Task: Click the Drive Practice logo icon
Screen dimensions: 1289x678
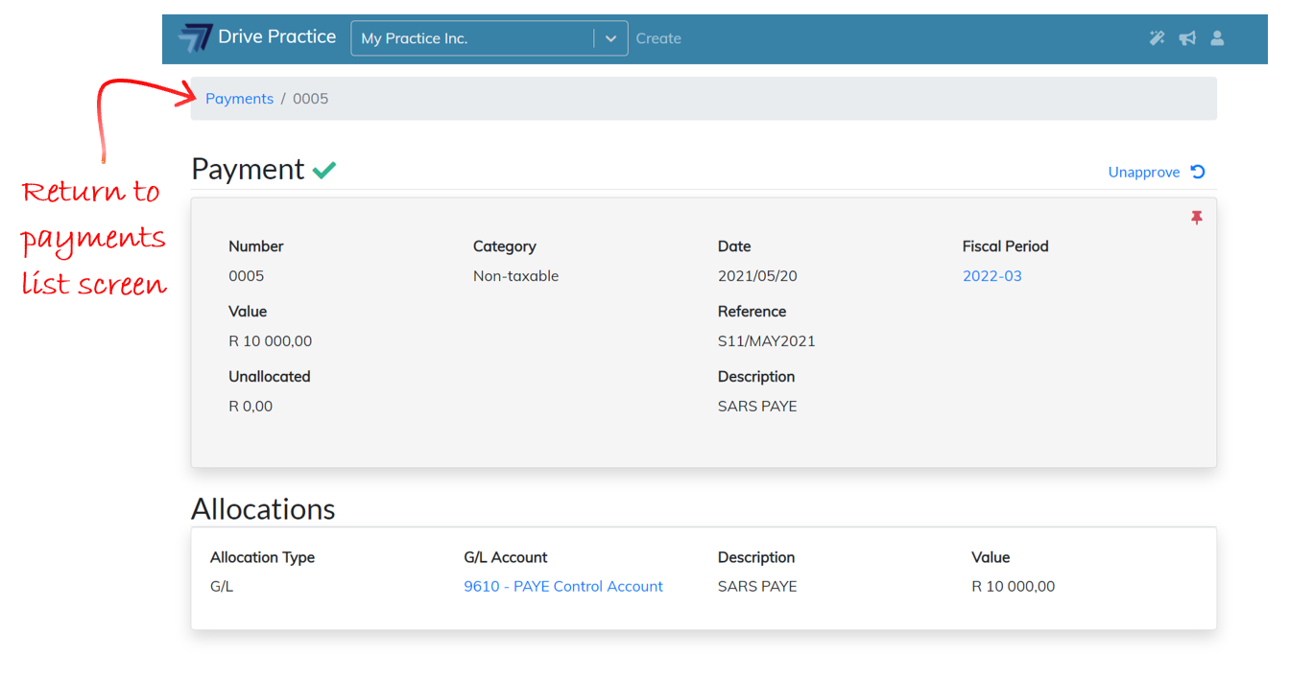Action: (195, 38)
